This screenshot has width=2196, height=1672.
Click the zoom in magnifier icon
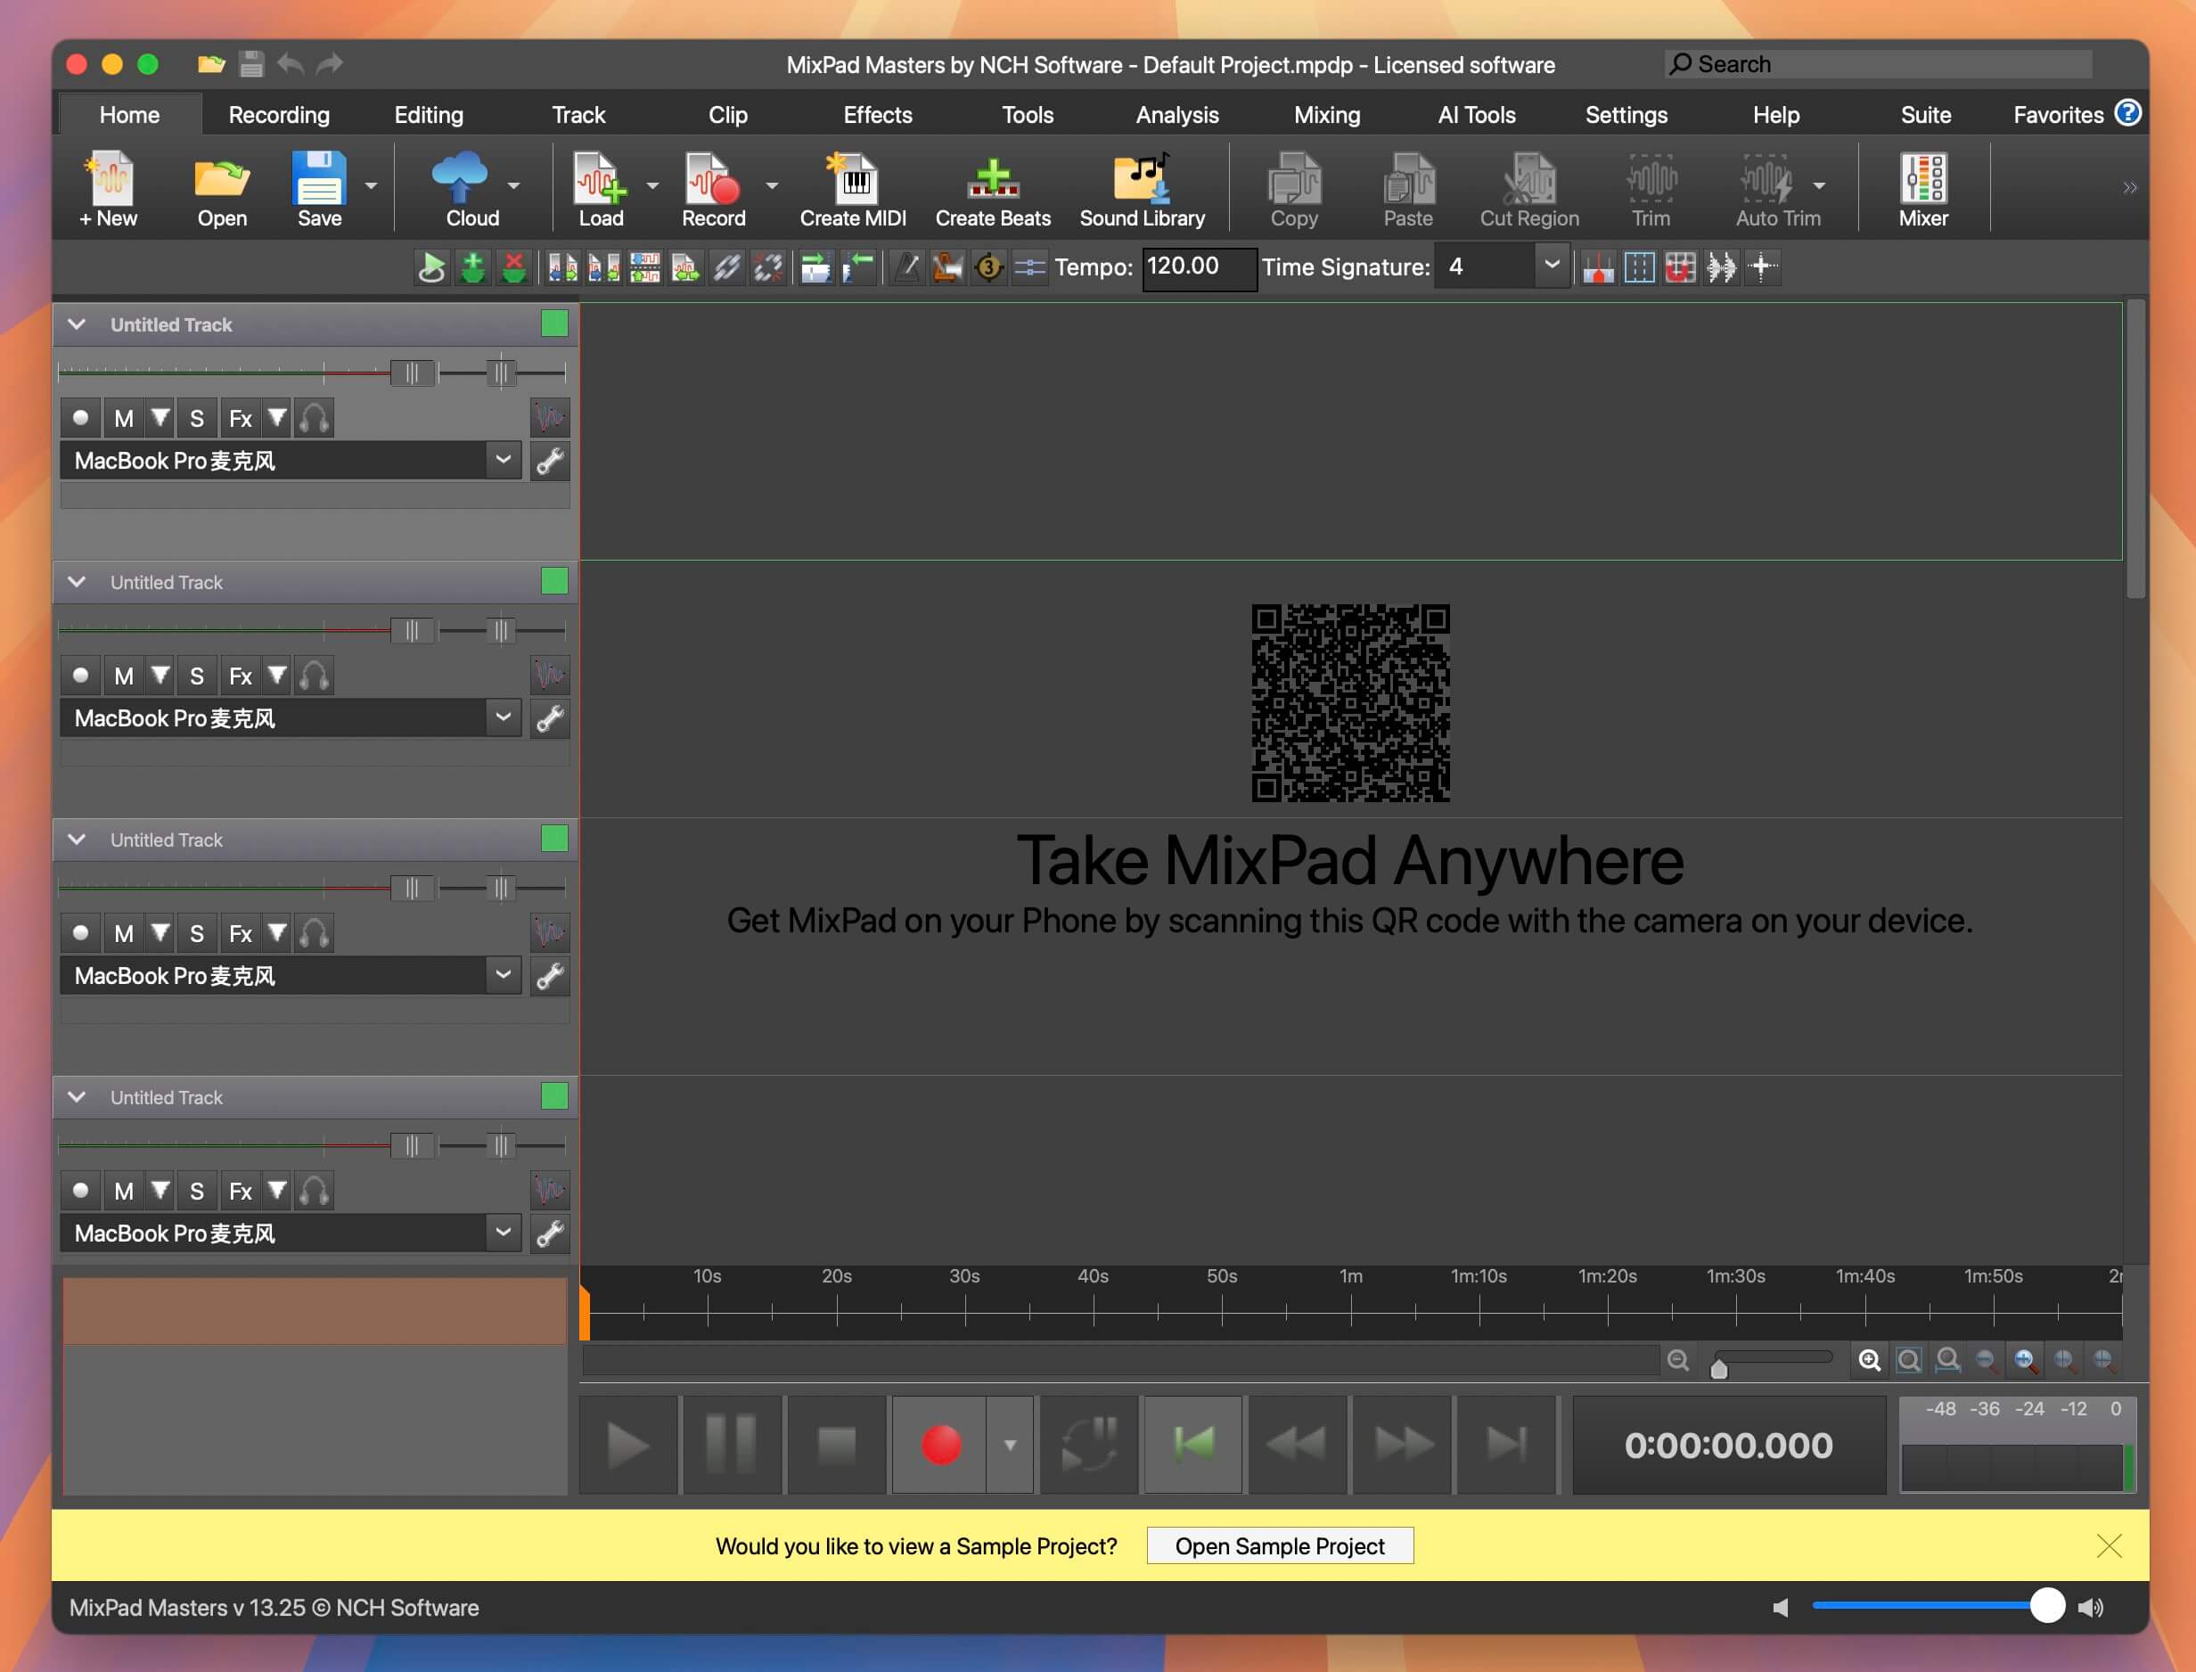point(1870,1360)
